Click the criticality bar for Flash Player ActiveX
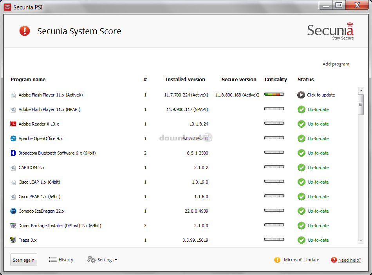The width and height of the screenshot is (372, 275). [x=274, y=95]
